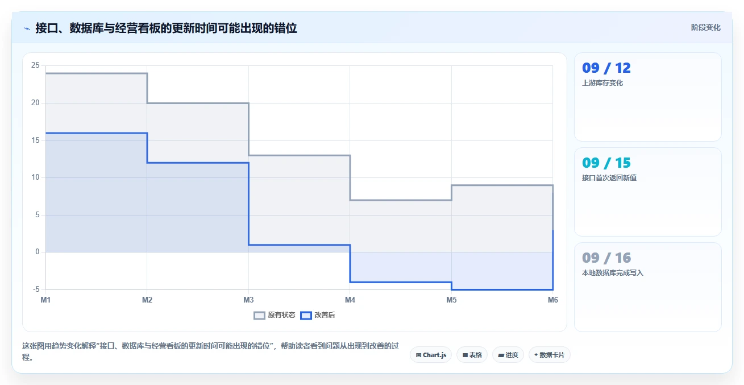Click the 阶段变化 label in header
Image resolution: width=744 pixels, height=385 pixels.
click(706, 27)
